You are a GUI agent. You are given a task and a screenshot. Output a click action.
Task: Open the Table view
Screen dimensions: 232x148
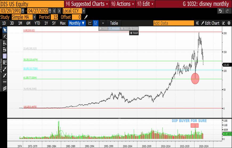pyautogui.click(x=114, y=23)
